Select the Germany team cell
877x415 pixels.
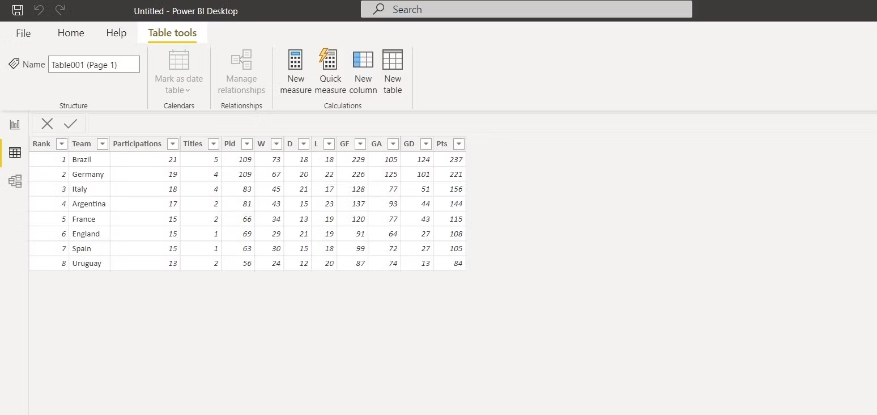pos(90,174)
